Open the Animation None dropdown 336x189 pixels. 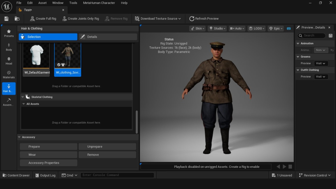point(321,50)
